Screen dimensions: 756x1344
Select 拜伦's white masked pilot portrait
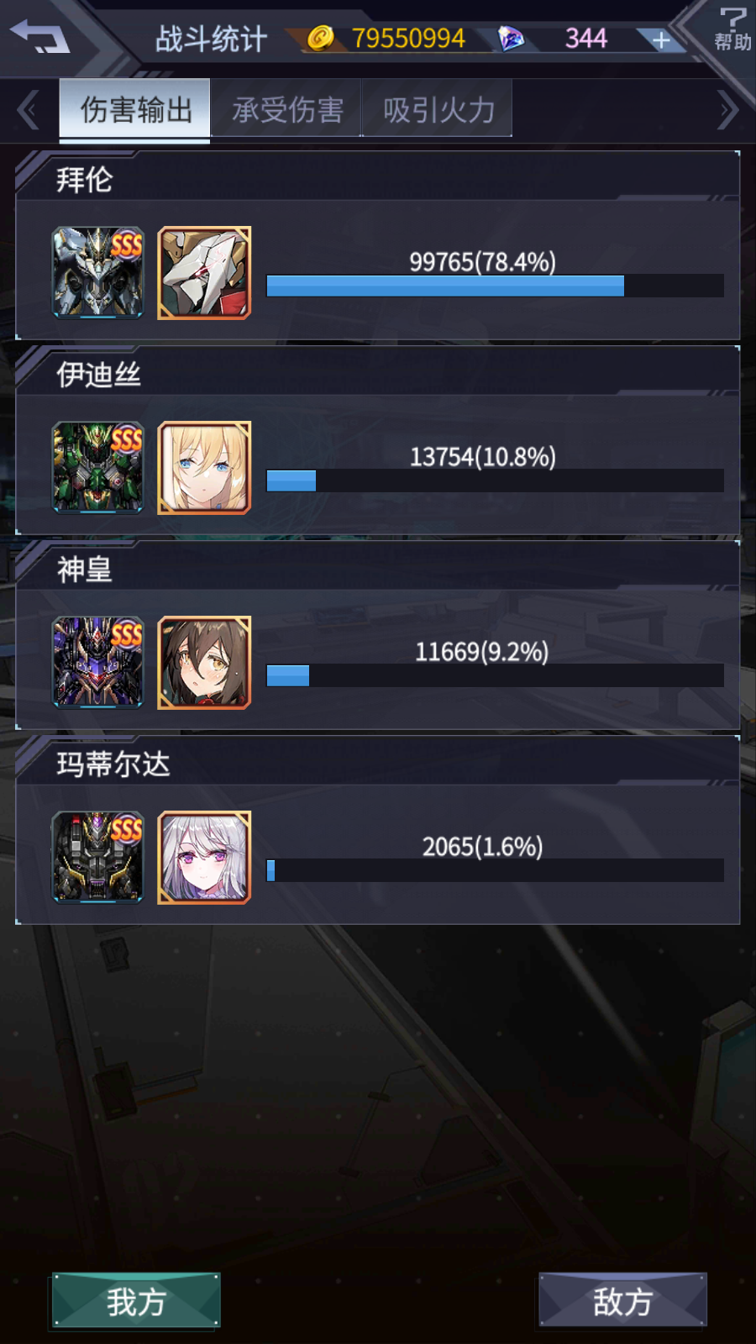[204, 273]
